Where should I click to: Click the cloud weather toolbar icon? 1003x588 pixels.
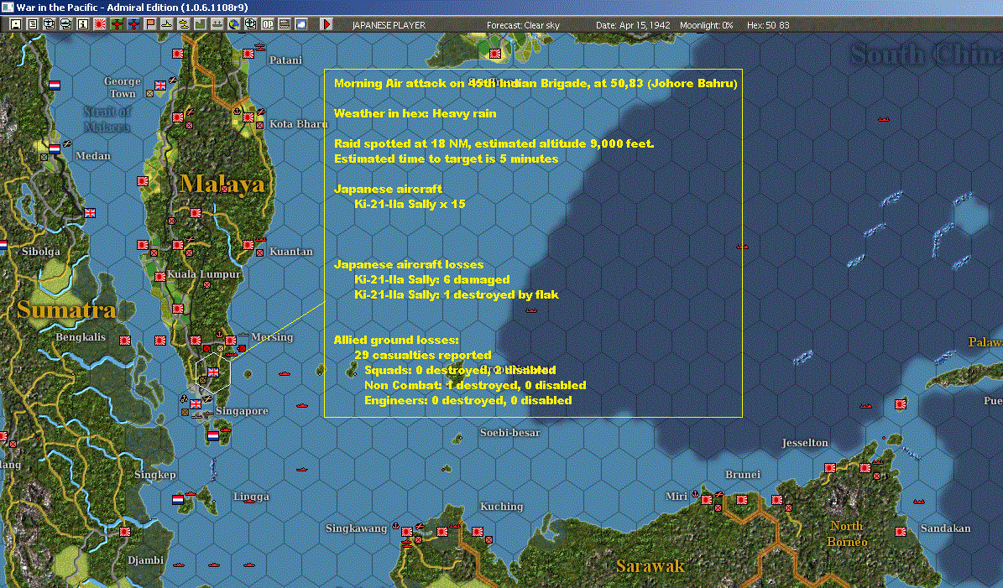300,24
